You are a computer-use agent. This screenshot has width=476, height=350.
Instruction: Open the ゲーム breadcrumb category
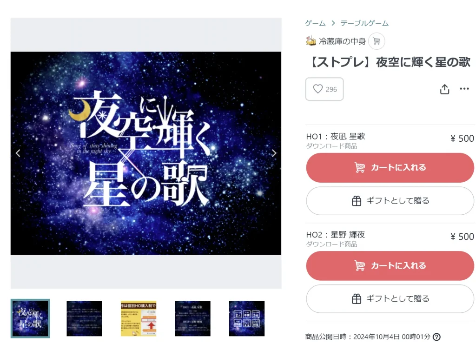(315, 23)
